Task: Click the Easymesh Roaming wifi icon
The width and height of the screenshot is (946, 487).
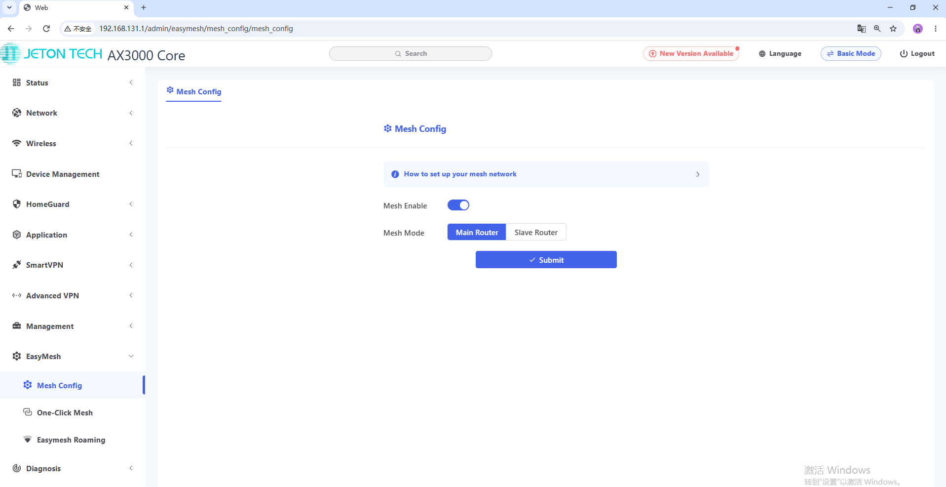Action: tap(28, 439)
